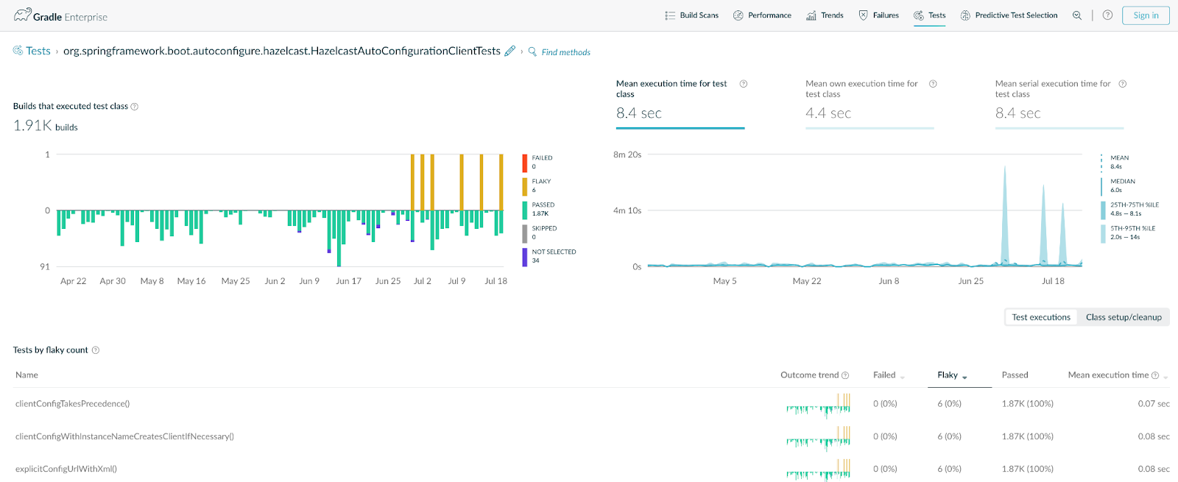Click help icon beside Outcome trend column
Viewport: 1178px width, 482px height.
(845, 375)
